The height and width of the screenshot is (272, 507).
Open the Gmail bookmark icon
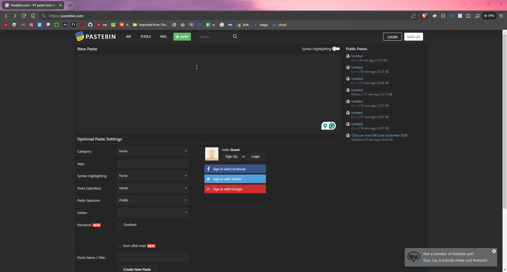[23, 25]
